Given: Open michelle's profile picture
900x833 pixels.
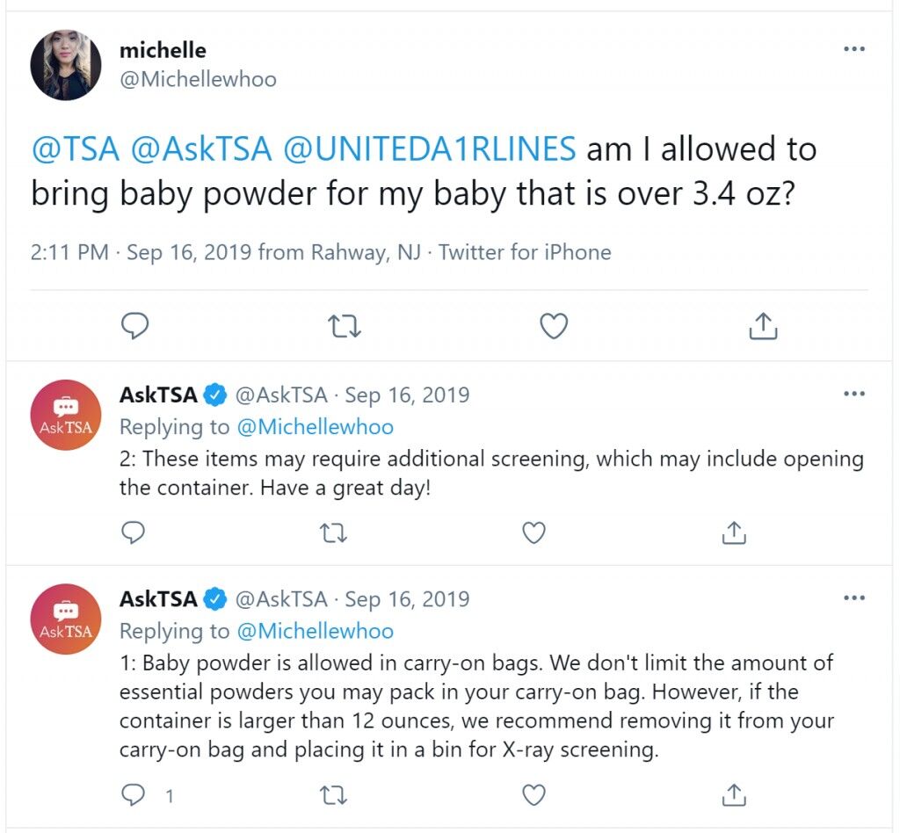Looking at the screenshot, I should pyautogui.click(x=65, y=65).
